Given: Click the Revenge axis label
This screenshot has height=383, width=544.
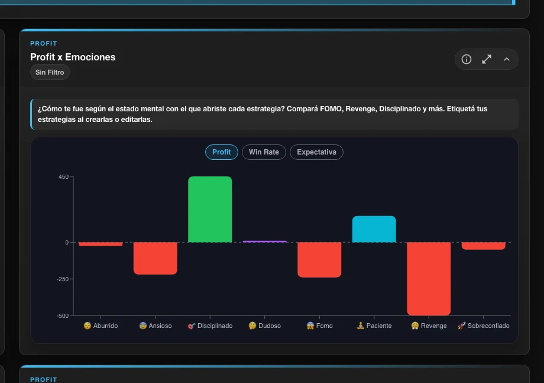Looking at the screenshot, I should click(x=429, y=326).
